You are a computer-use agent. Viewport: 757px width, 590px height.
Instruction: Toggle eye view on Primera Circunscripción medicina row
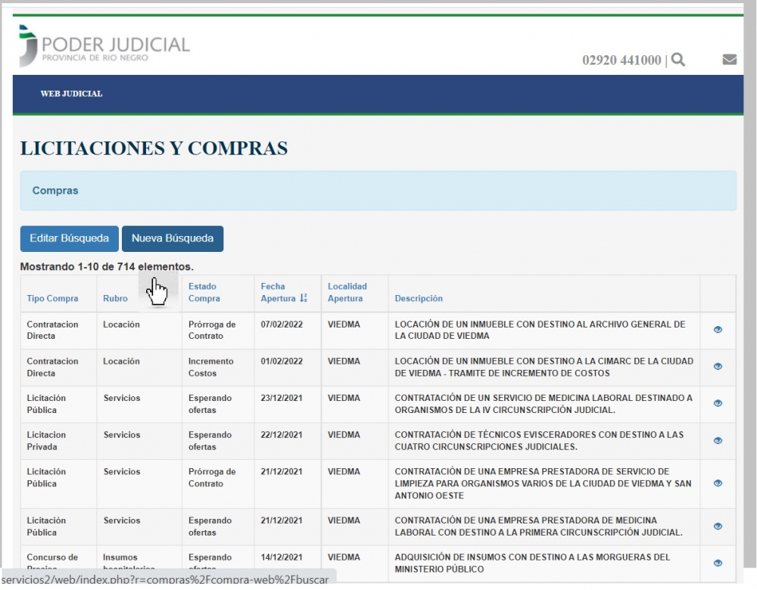pos(717,526)
